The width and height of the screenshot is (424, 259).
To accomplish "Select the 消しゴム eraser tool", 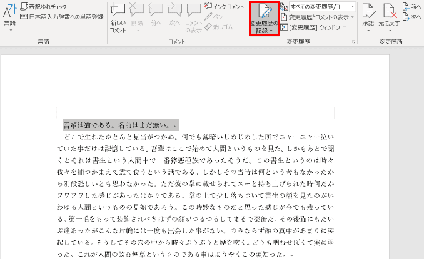I will 219,27.
